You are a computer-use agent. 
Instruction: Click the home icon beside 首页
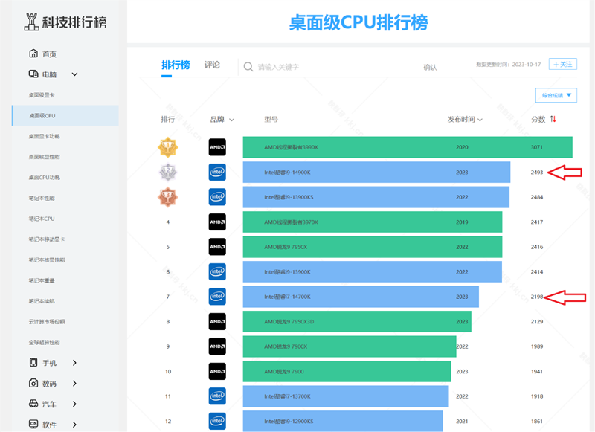pyautogui.click(x=33, y=54)
